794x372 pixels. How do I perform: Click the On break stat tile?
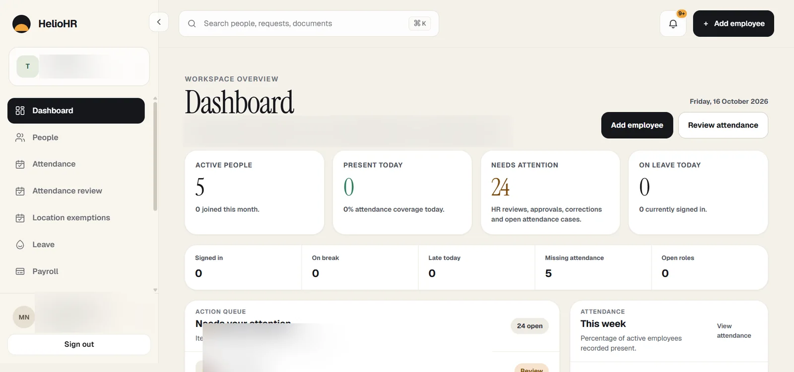(x=360, y=267)
